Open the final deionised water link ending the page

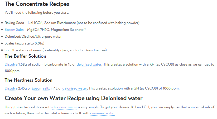coord(102,113)
